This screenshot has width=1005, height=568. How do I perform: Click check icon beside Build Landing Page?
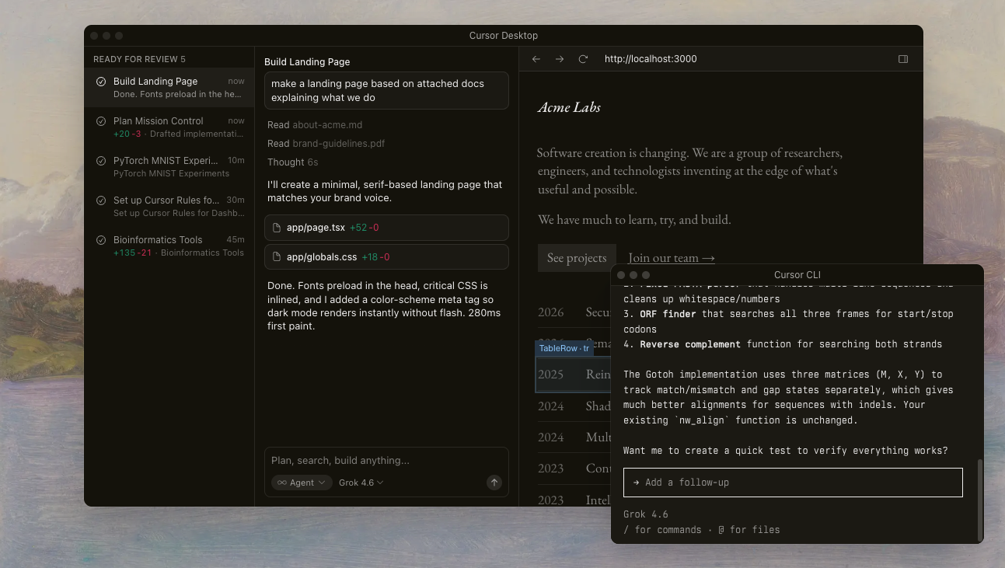101,82
